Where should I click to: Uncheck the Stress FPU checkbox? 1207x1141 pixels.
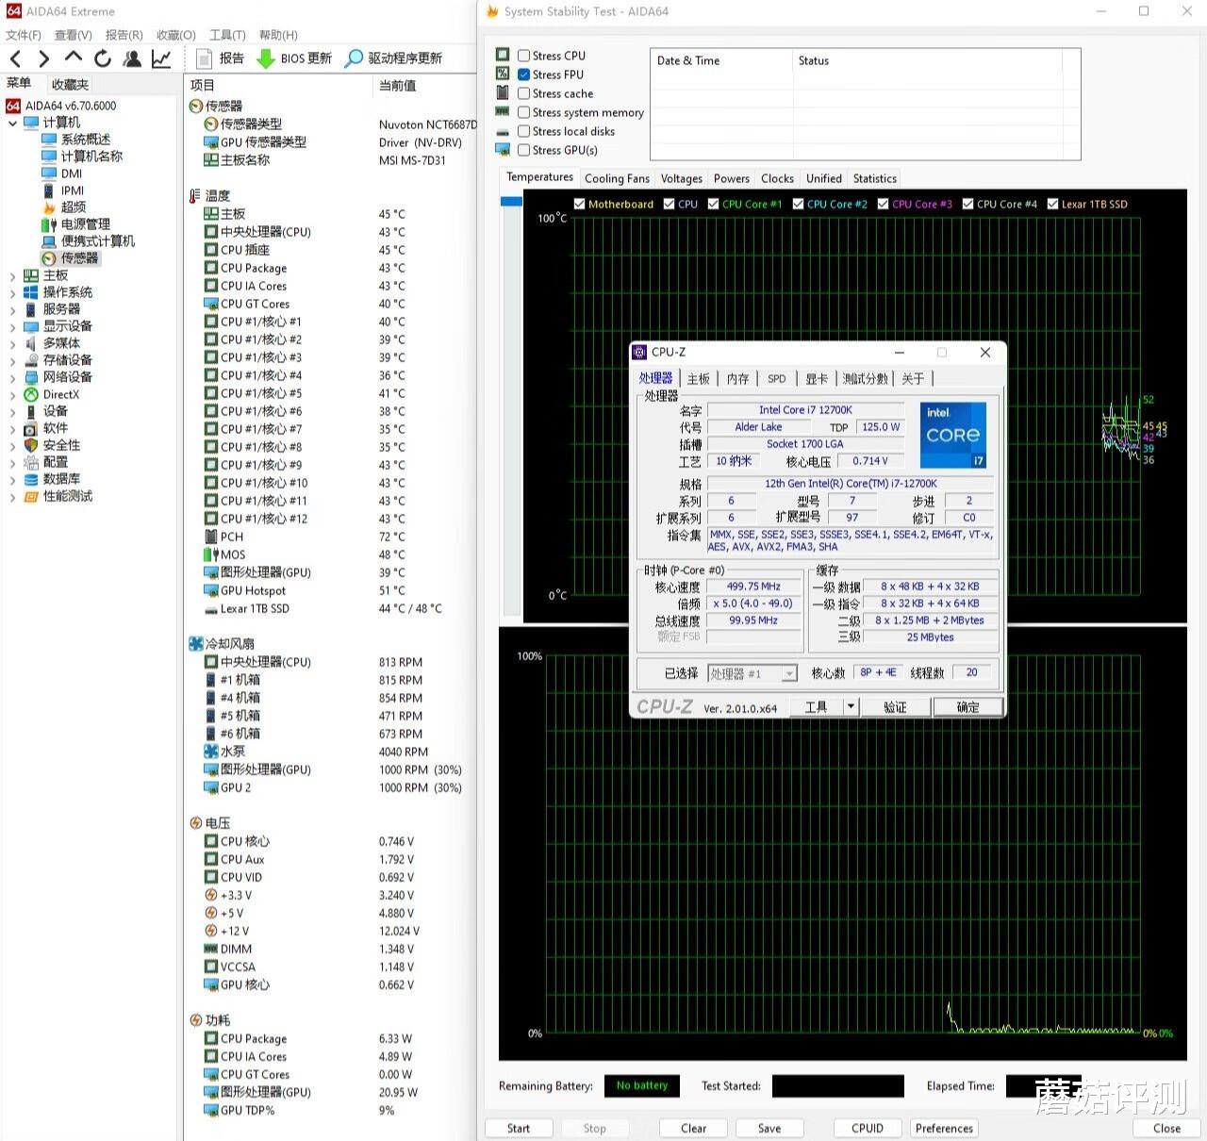(523, 74)
